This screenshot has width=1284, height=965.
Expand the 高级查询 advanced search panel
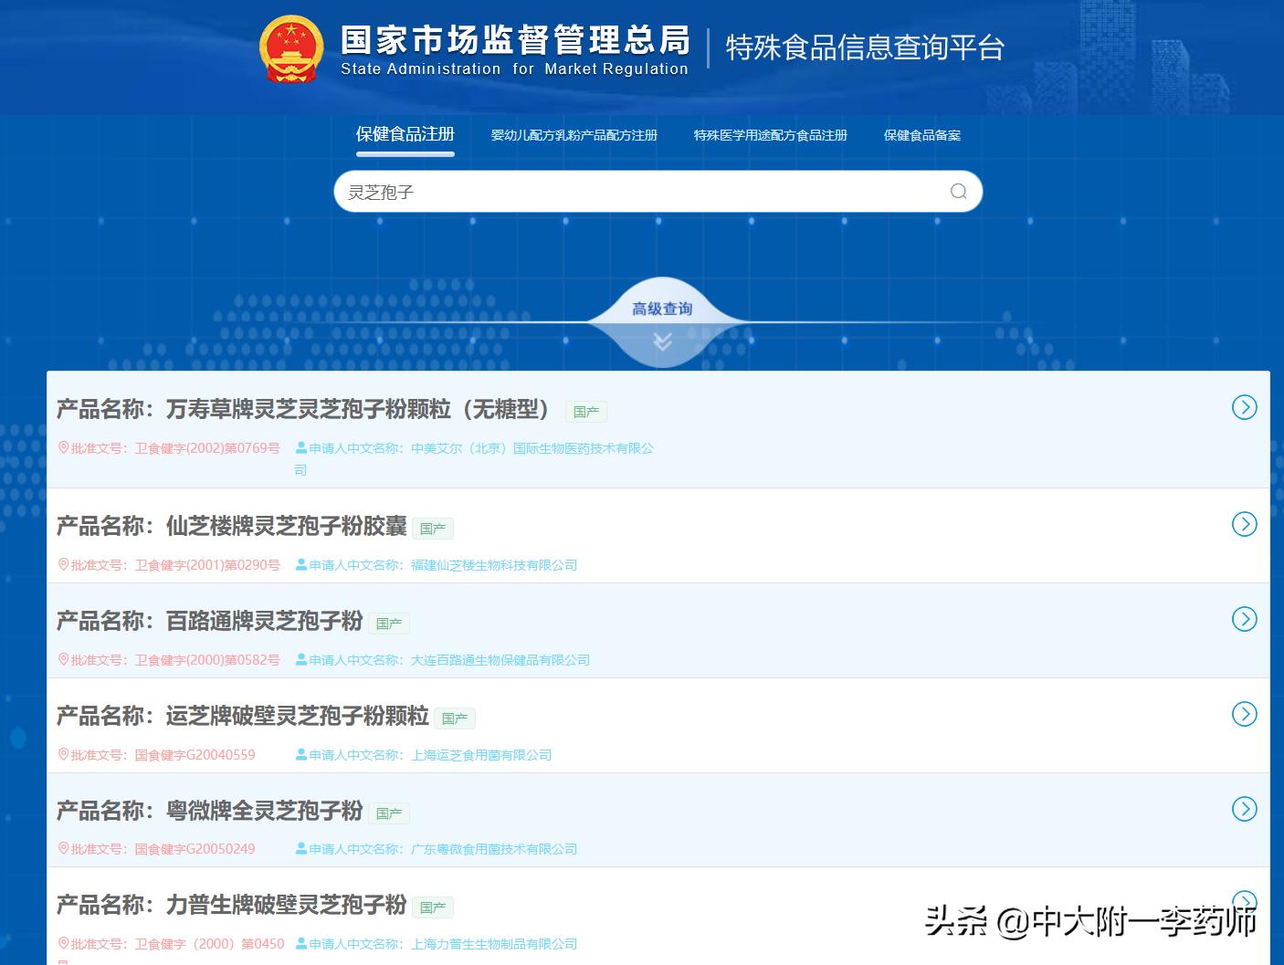(x=661, y=309)
